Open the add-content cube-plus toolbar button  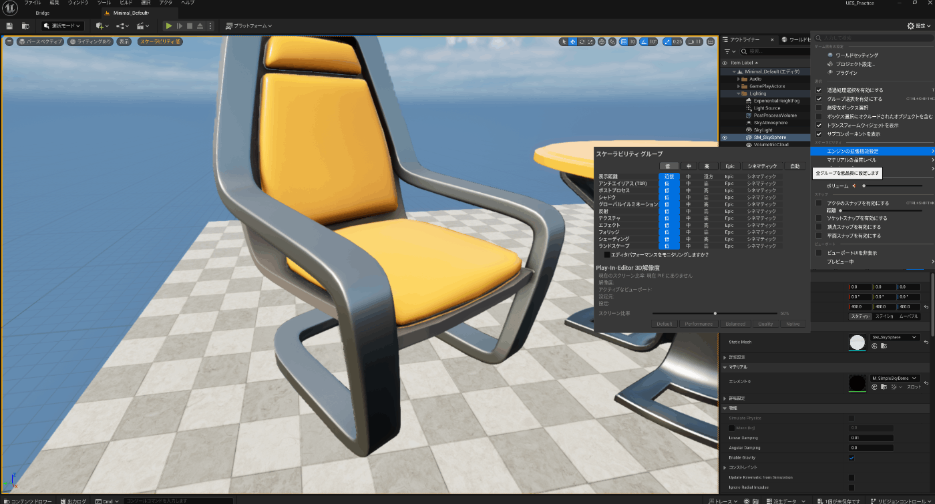tap(101, 26)
